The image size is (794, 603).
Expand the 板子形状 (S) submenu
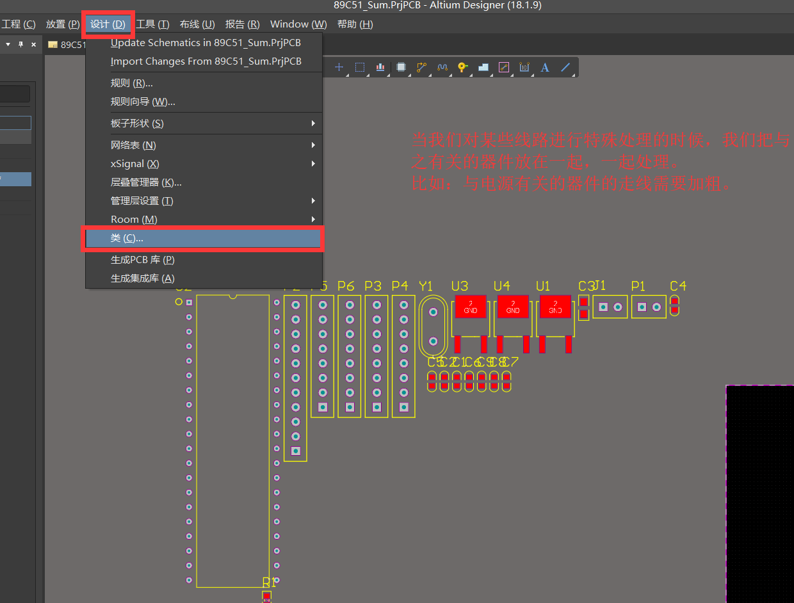(x=204, y=124)
